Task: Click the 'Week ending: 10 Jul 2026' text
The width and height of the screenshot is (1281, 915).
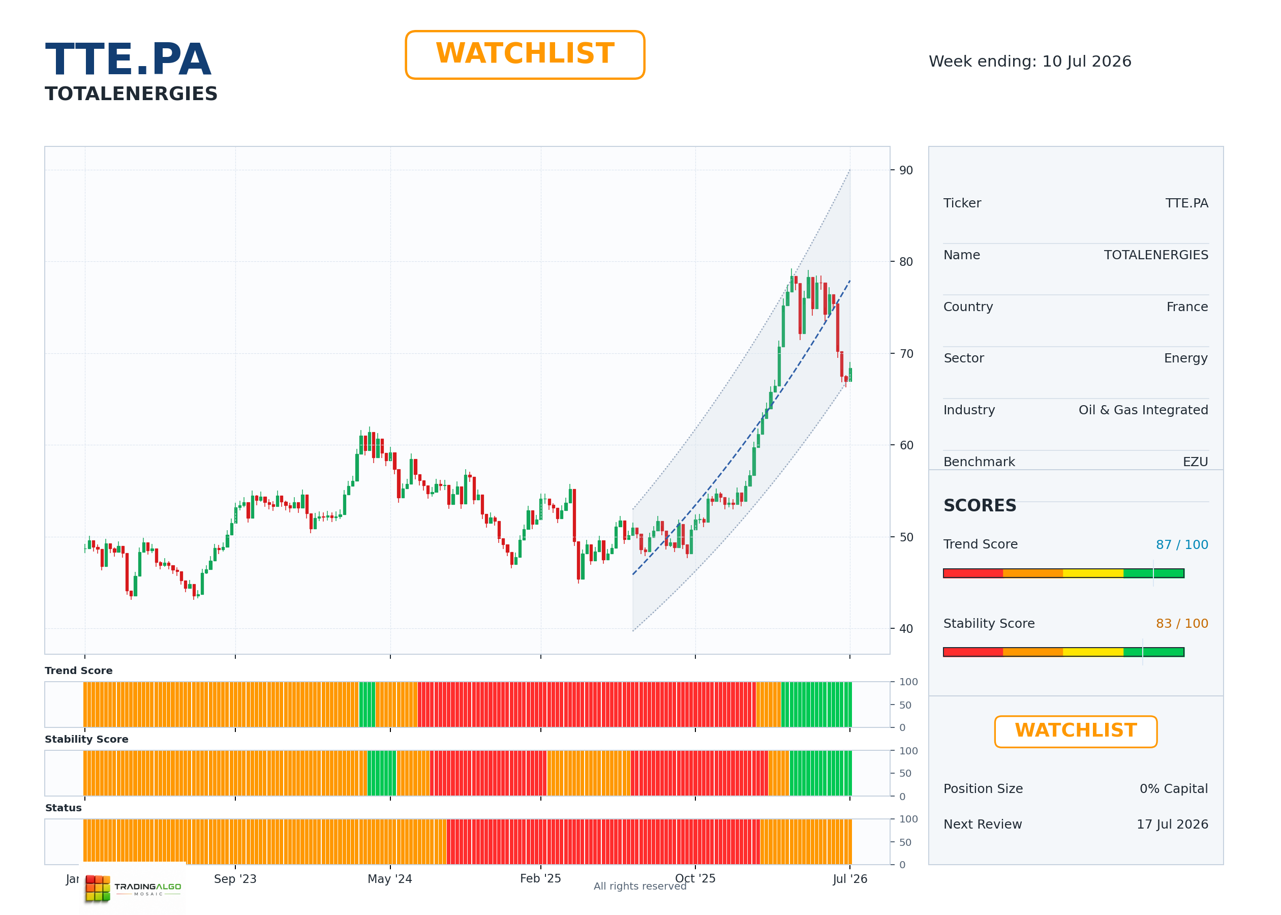Action: 1030,62
